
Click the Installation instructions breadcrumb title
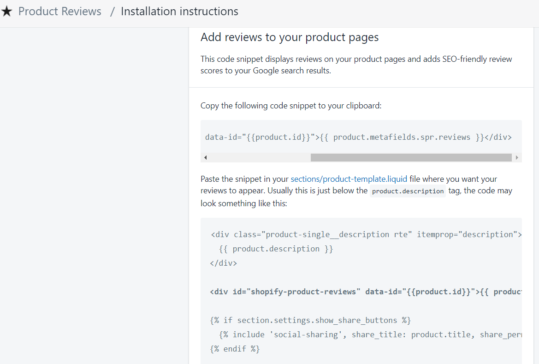179,12
